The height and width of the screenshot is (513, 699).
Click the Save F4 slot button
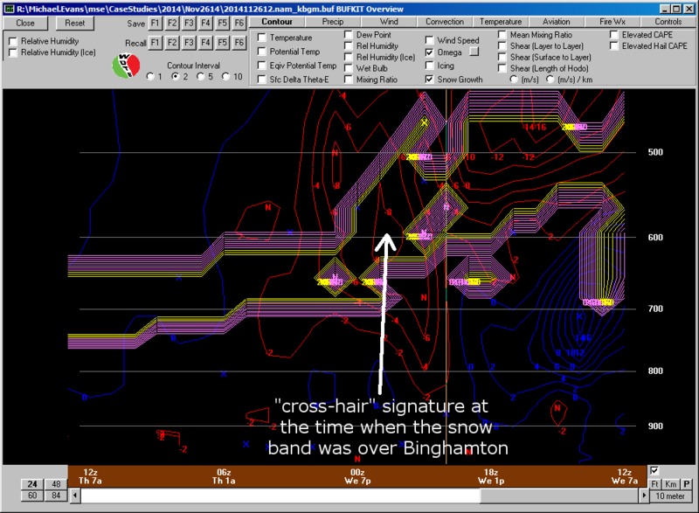click(205, 24)
